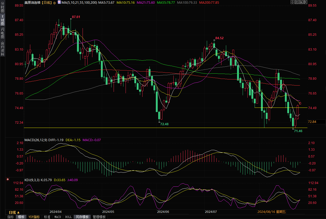
Task: Click the scroll-chart-backward icon at top right
Action: pos(297,2)
